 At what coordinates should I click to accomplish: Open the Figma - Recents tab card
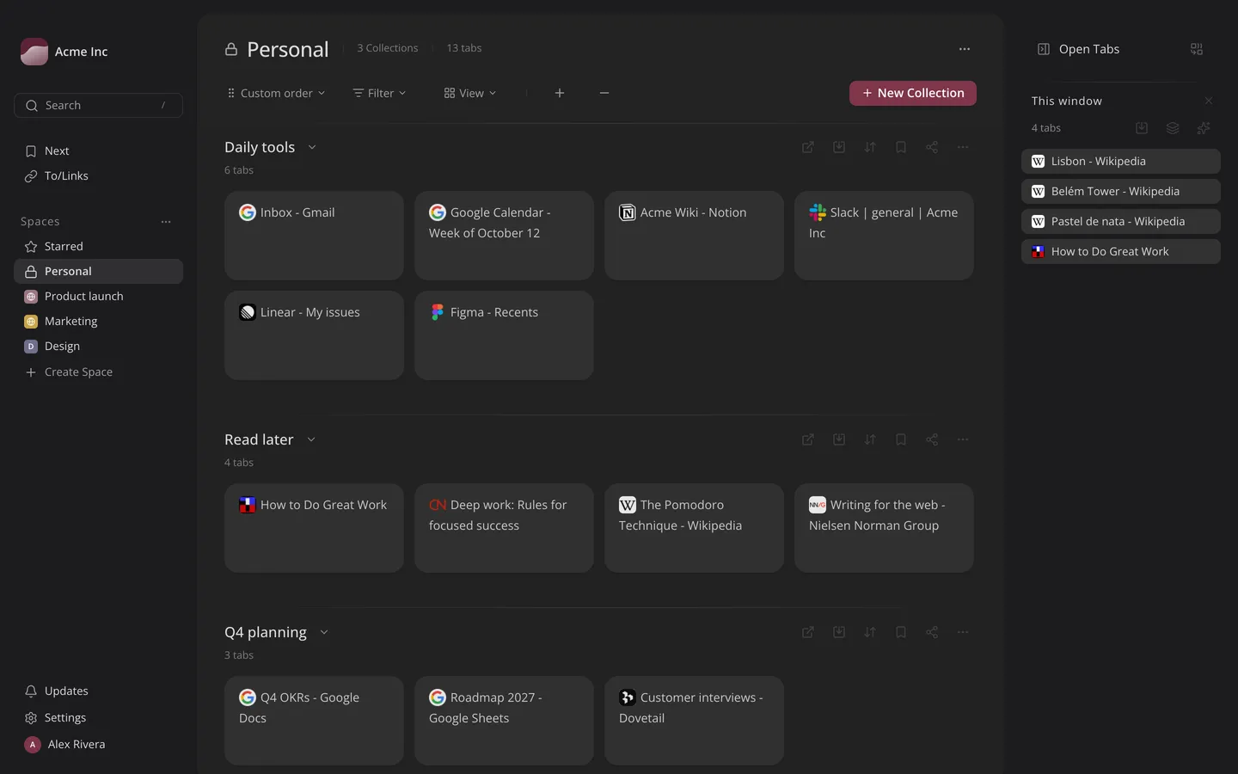click(504, 335)
